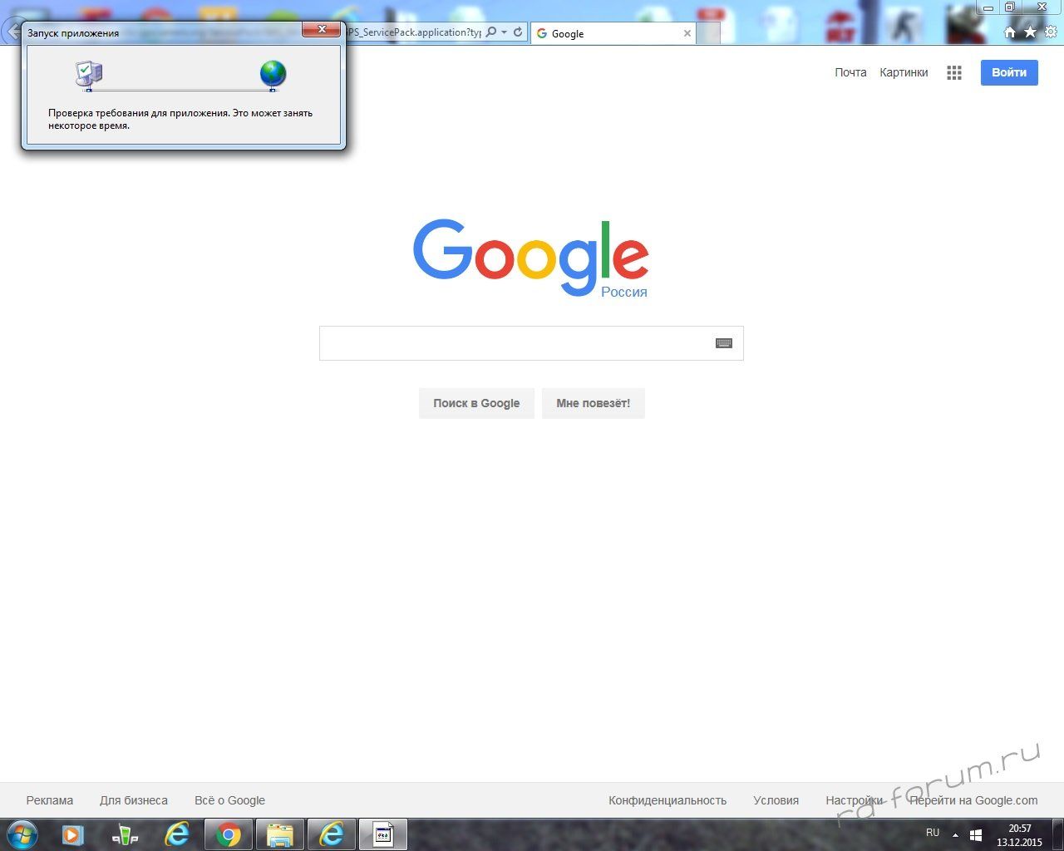This screenshot has height=851, width=1064.
Task: Open the Картинки link
Action: (904, 72)
